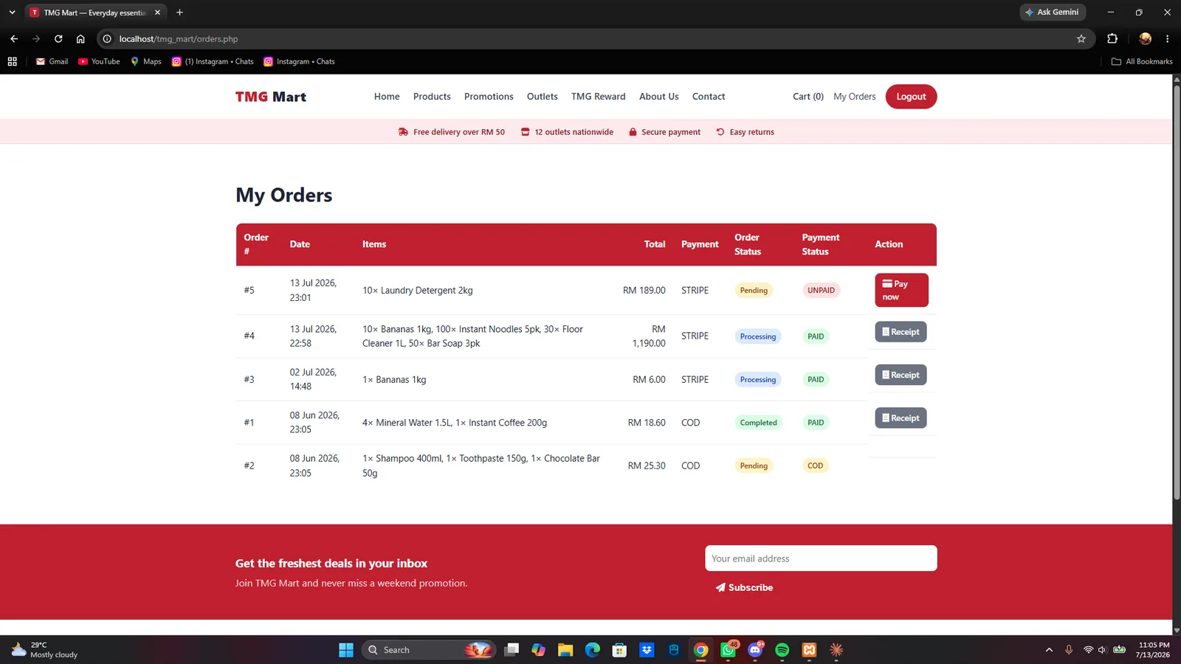This screenshot has width=1181, height=664.
Task: Click the Subscribe button
Action: (744, 588)
